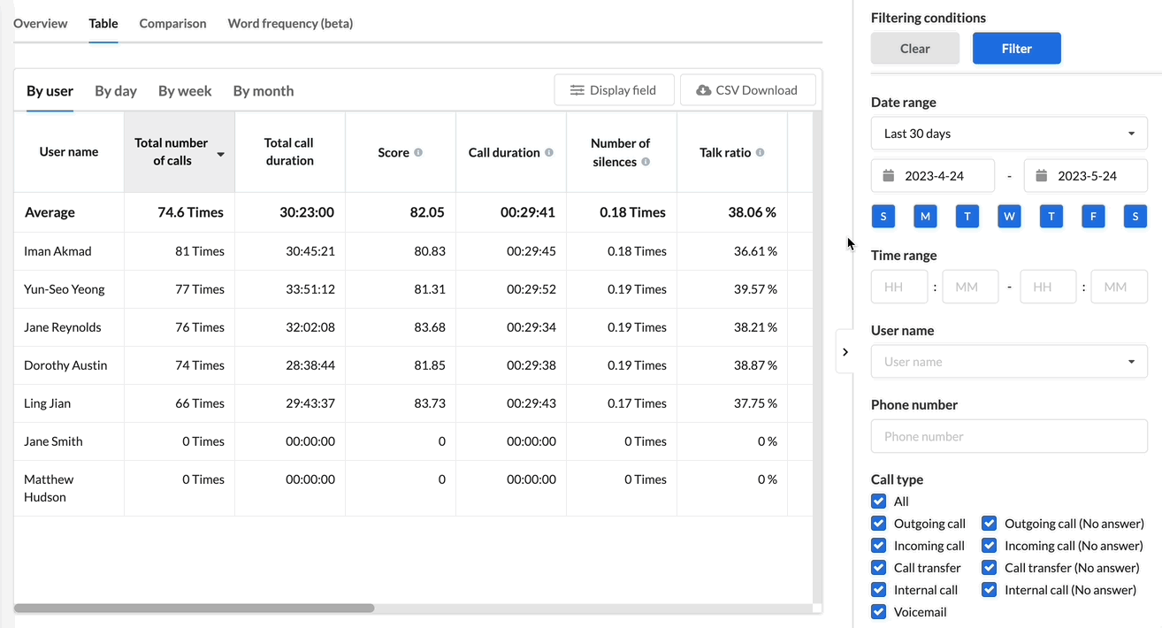Toggle the Call transfer (No answer) checkbox
This screenshot has width=1162, height=628.
pos(989,568)
